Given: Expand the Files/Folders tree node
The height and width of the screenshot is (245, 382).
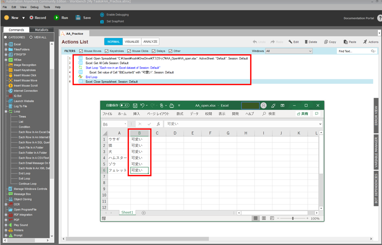Looking at the screenshot, I should tap(6, 49).
